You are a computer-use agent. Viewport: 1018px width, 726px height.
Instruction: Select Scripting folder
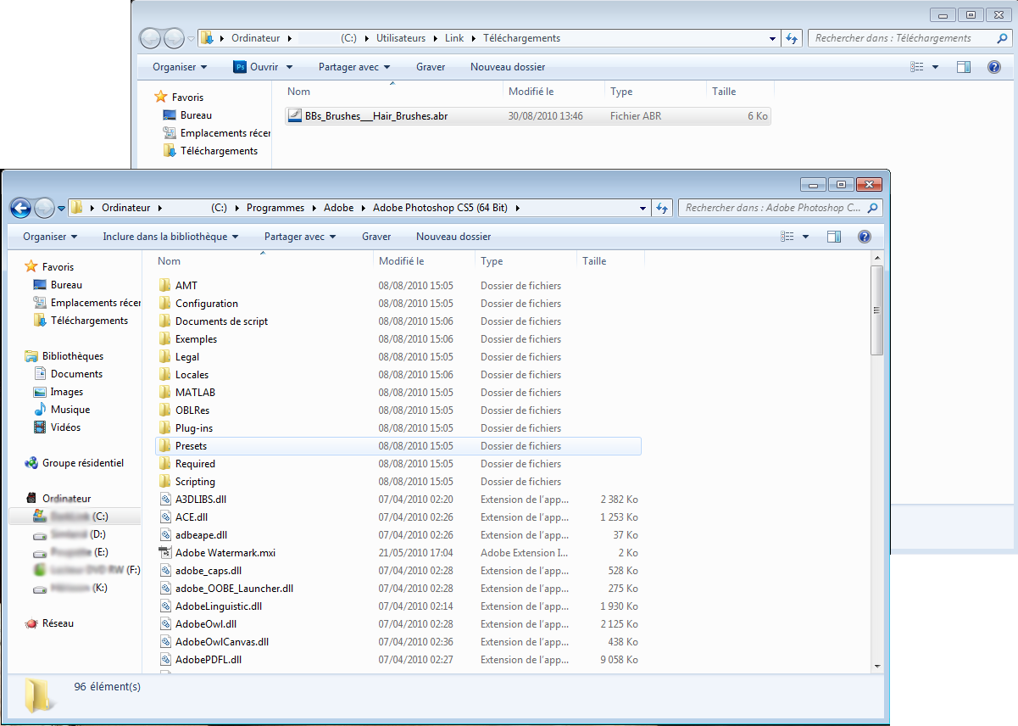[x=195, y=482]
